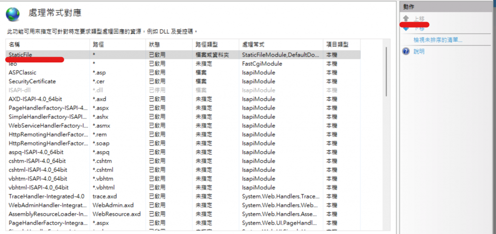
Task: Click the *.dll path cell
Action: [98, 90]
